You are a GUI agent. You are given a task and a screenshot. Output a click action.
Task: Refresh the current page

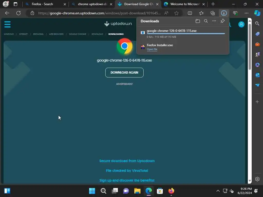click(18, 13)
